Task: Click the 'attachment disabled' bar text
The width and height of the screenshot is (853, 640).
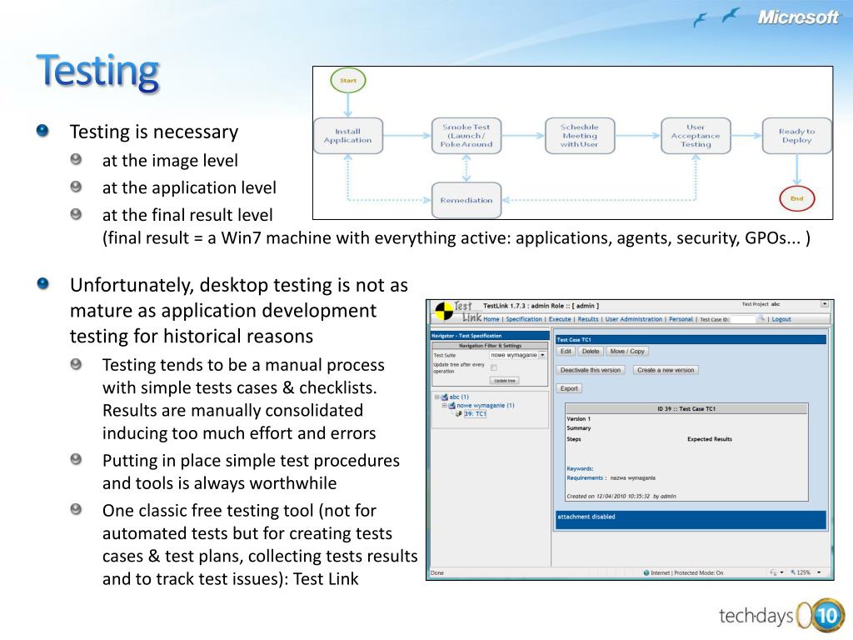Action: (586, 517)
